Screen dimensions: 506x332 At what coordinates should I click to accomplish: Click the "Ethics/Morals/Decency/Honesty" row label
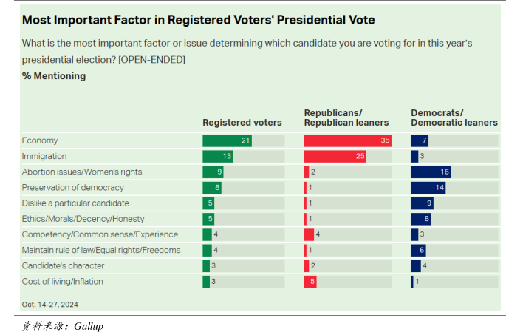(x=83, y=219)
